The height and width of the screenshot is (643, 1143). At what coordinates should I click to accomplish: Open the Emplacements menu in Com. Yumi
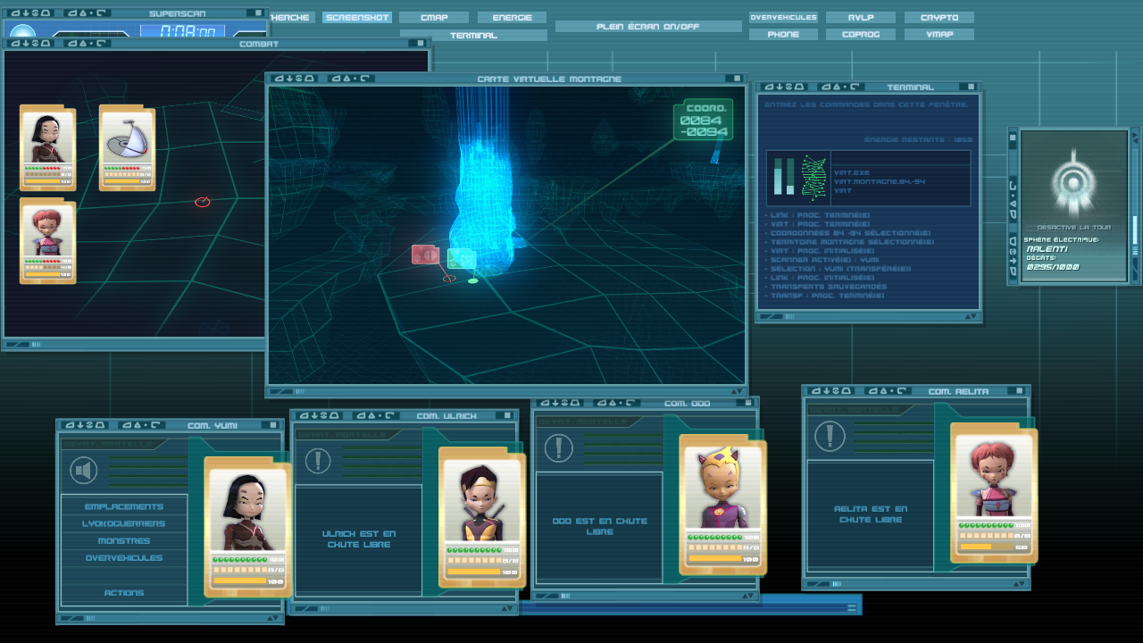[124, 506]
